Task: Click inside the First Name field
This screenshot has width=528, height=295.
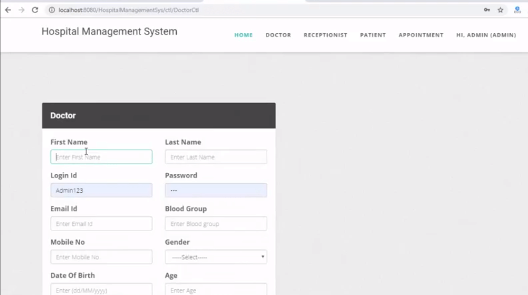Action: pos(101,157)
